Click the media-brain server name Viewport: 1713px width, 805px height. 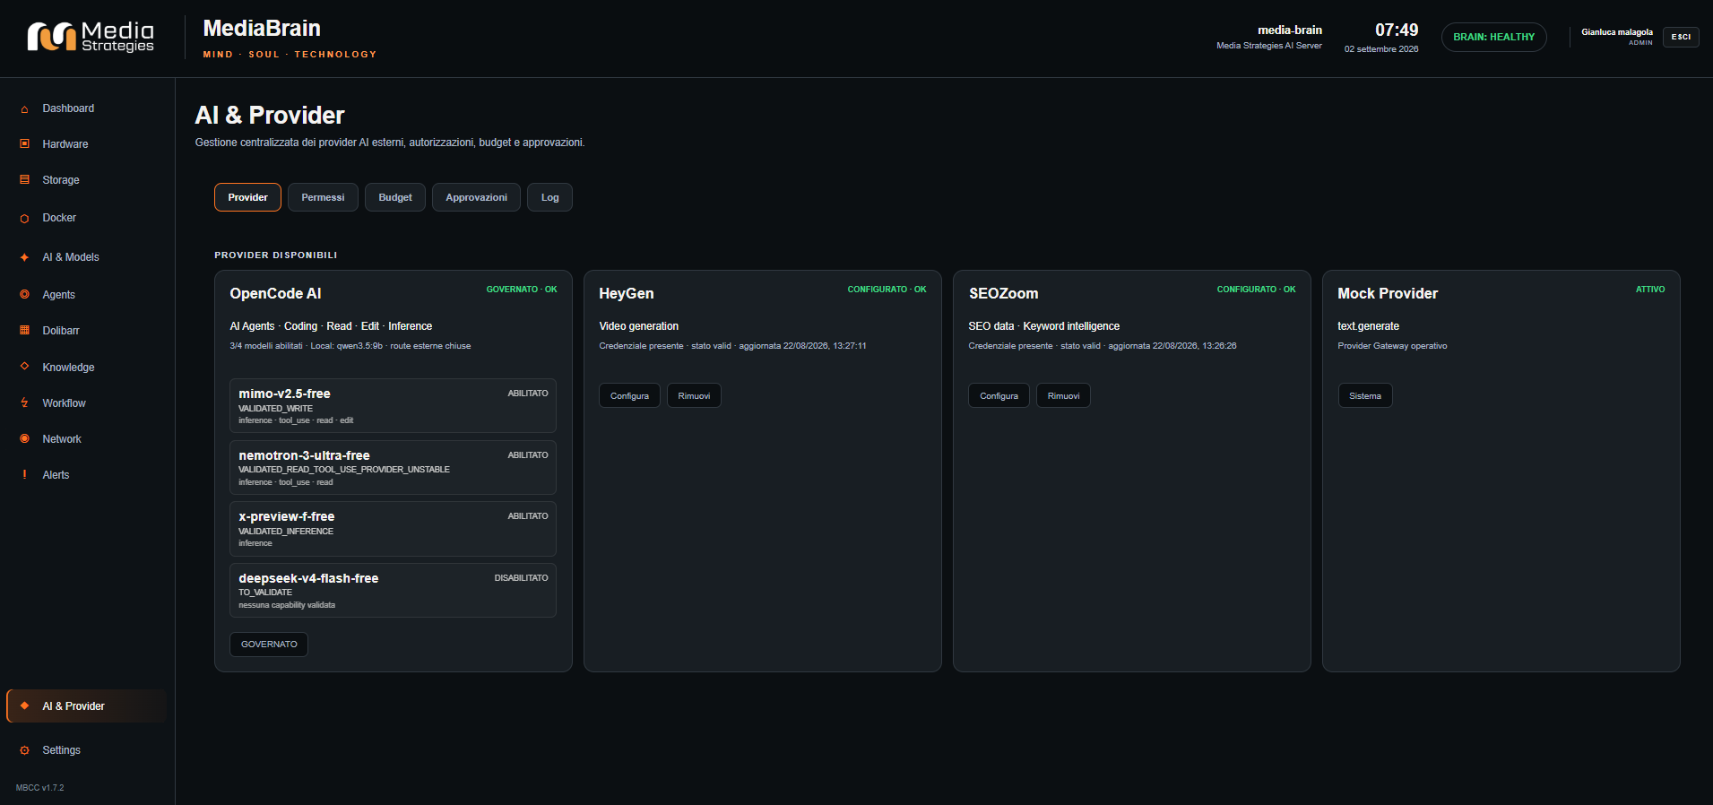tap(1290, 30)
